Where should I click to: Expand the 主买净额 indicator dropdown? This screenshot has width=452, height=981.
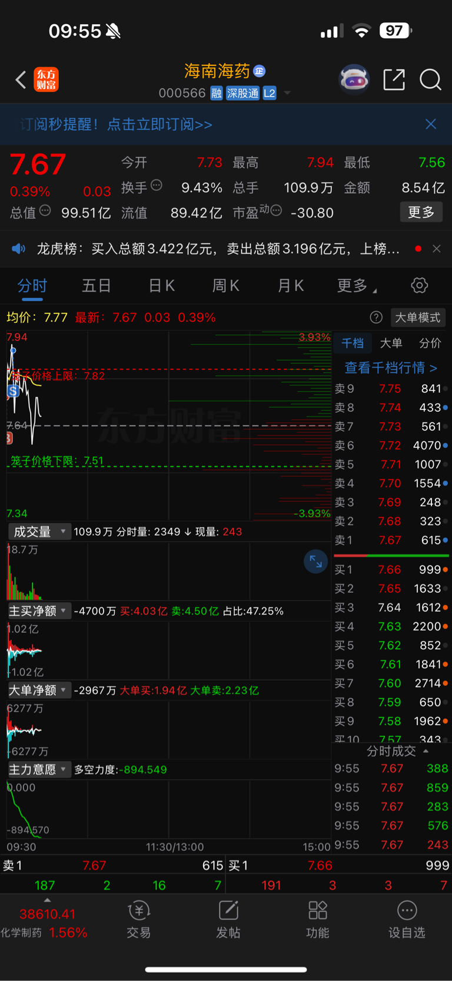pos(39,611)
